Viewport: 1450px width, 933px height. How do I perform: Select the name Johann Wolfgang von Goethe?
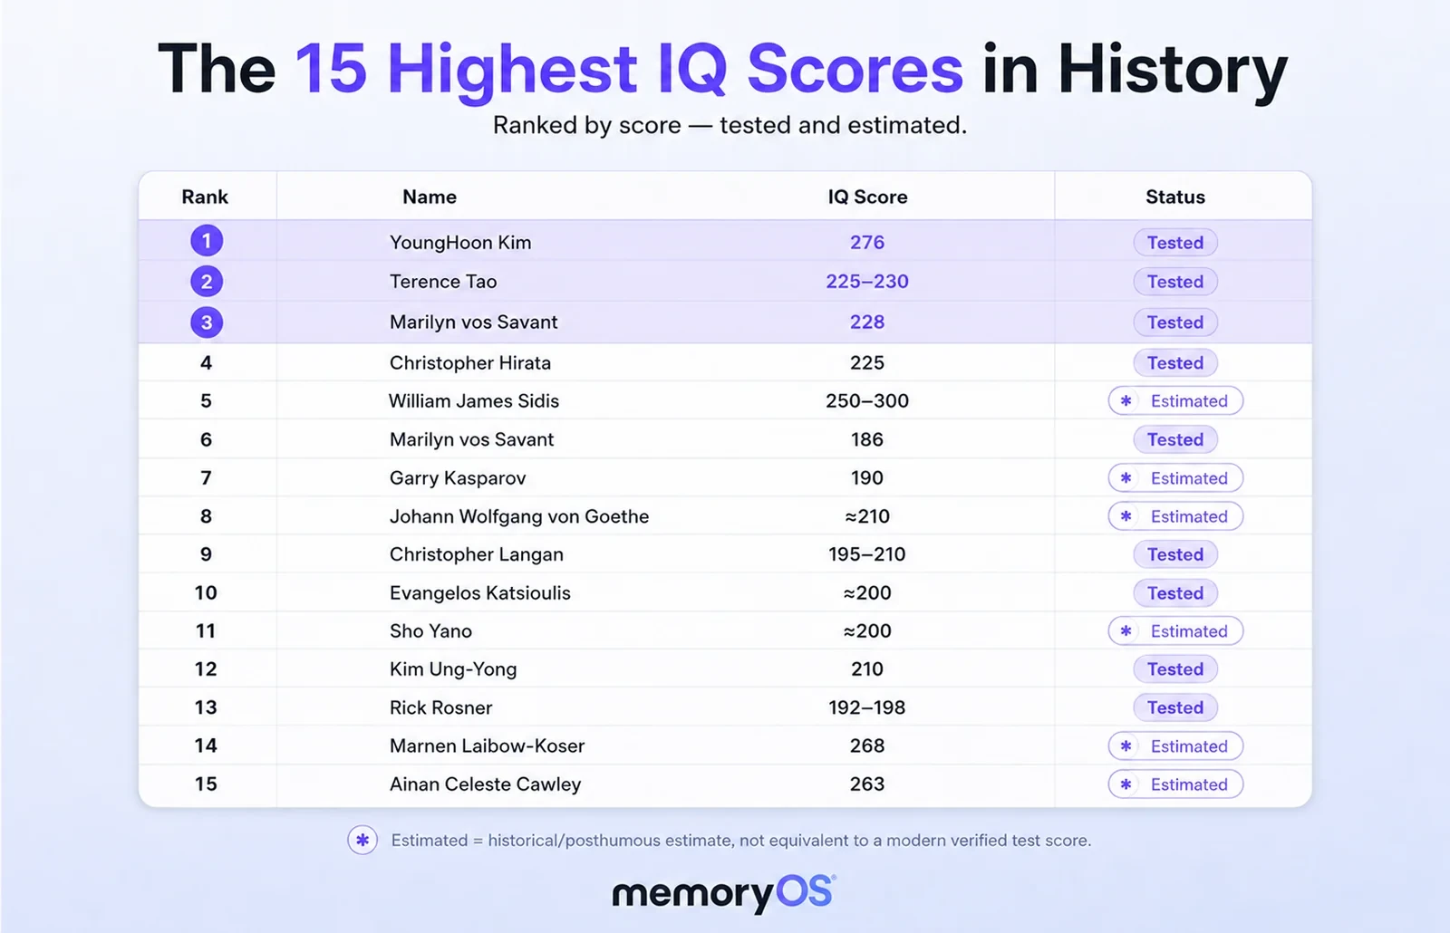coord(519,516)
